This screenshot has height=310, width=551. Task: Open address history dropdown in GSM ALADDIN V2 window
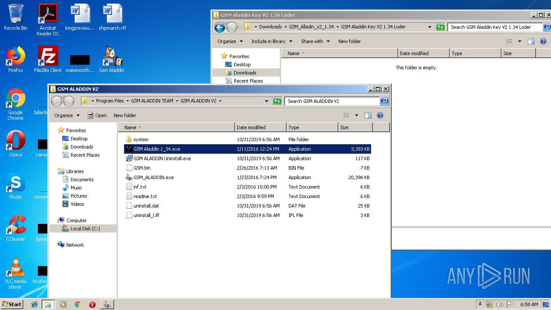pyautogui.click(x=266, y=101)
